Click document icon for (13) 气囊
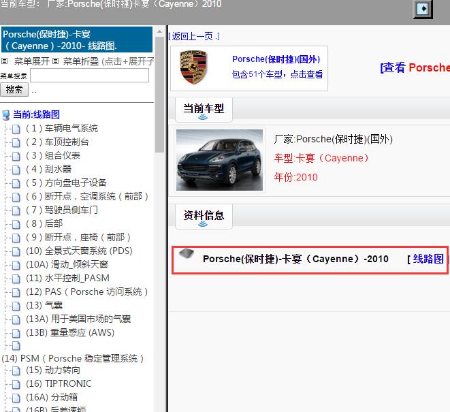The width and height of the screenshot is (450, 412). (x=16, y=306)
